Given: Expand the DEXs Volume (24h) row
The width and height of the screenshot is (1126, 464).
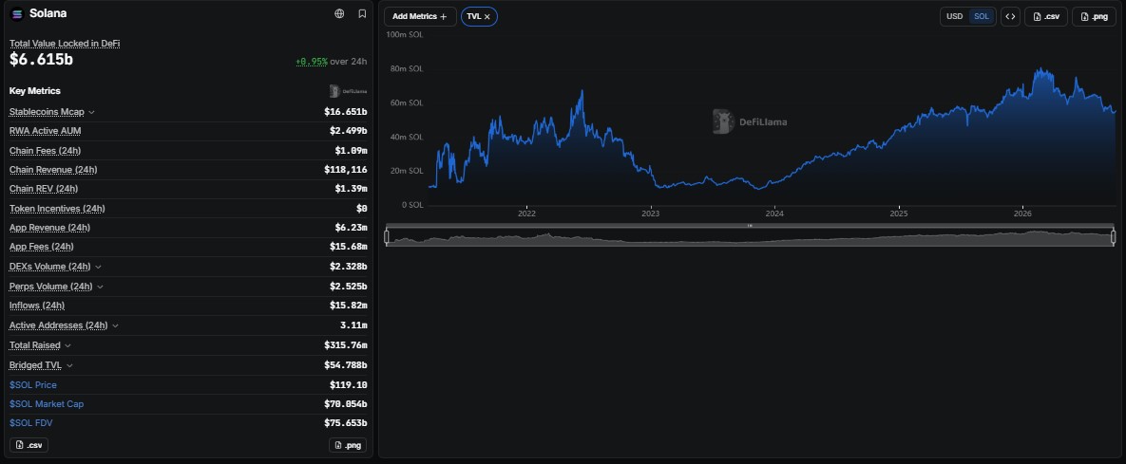Looking at the screenshot, I should point(99,267).
